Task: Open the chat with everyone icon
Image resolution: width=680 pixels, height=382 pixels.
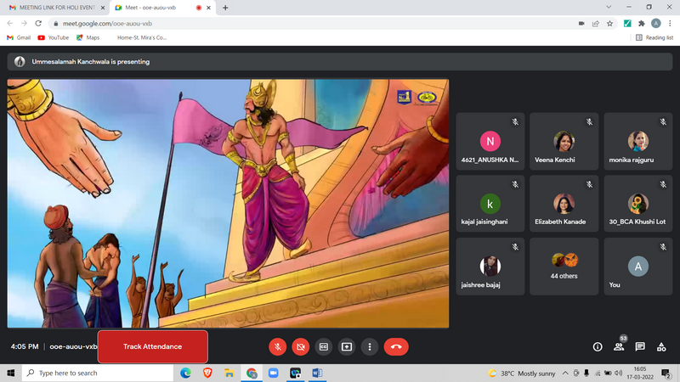Action: [640, 347]
